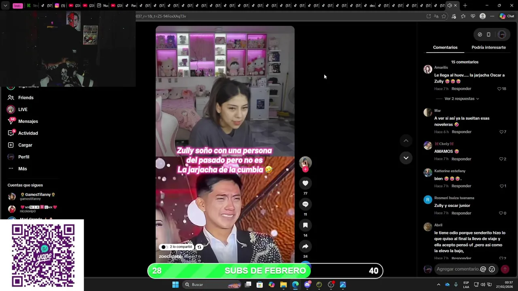Image resolution: width=518 pixels, height=291 pixels.
Task: Like the TikTok video with heart icon
Action: point(305,183)
